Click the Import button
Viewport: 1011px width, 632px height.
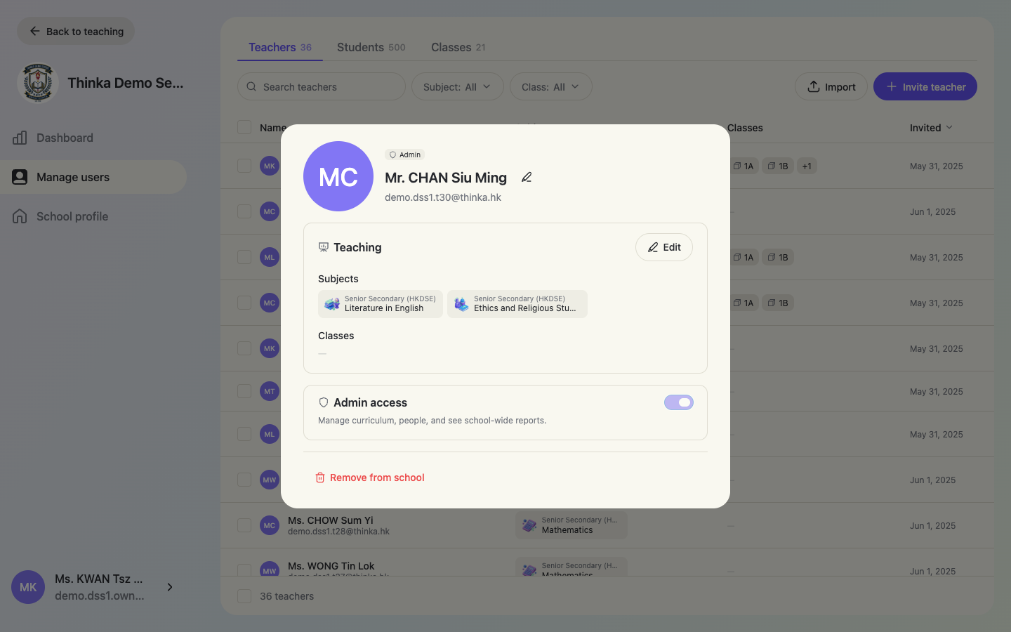coord(831,86)
